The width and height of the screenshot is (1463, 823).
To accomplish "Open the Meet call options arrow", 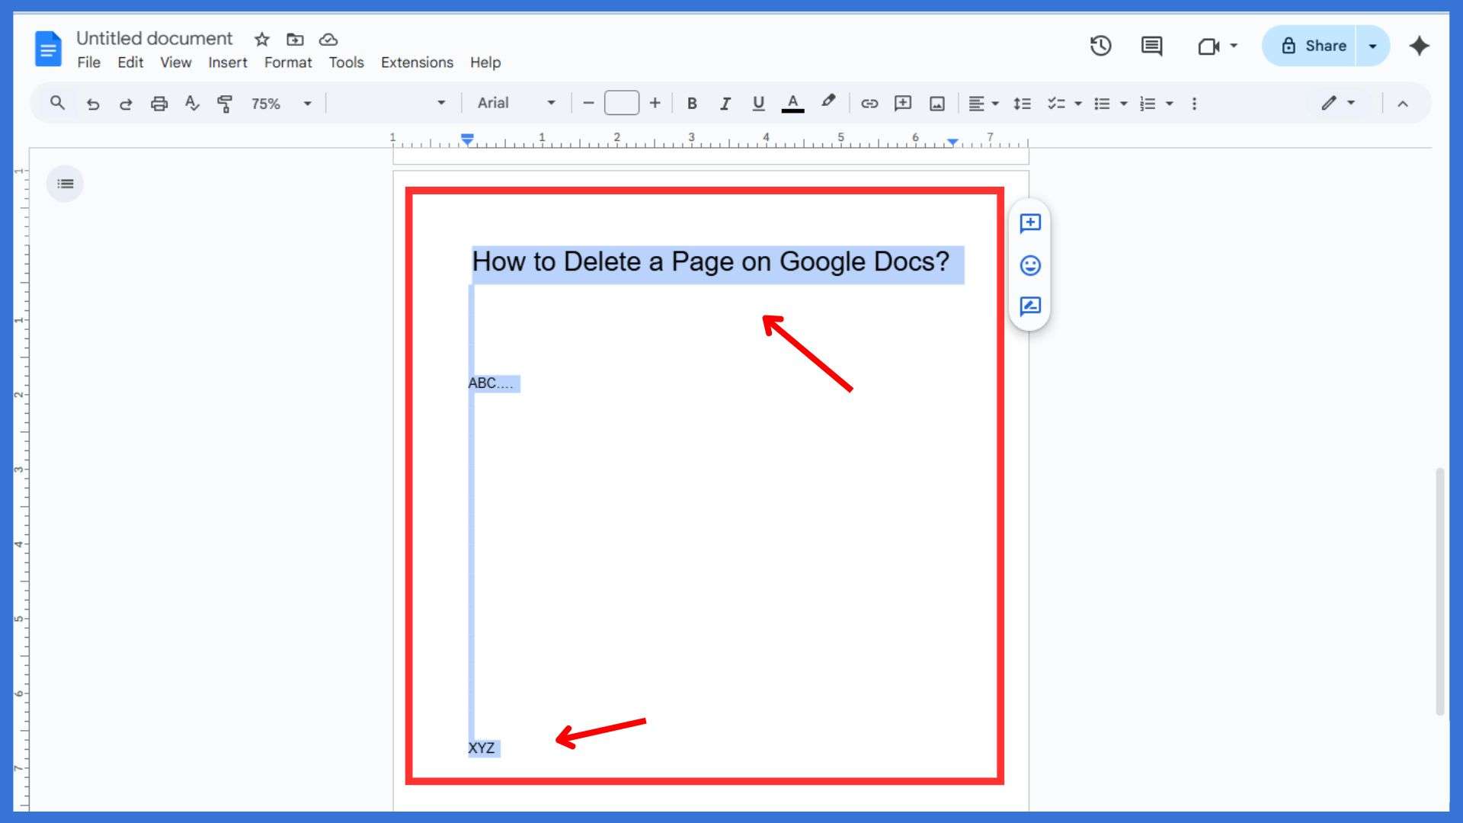I will point(1234,46).
